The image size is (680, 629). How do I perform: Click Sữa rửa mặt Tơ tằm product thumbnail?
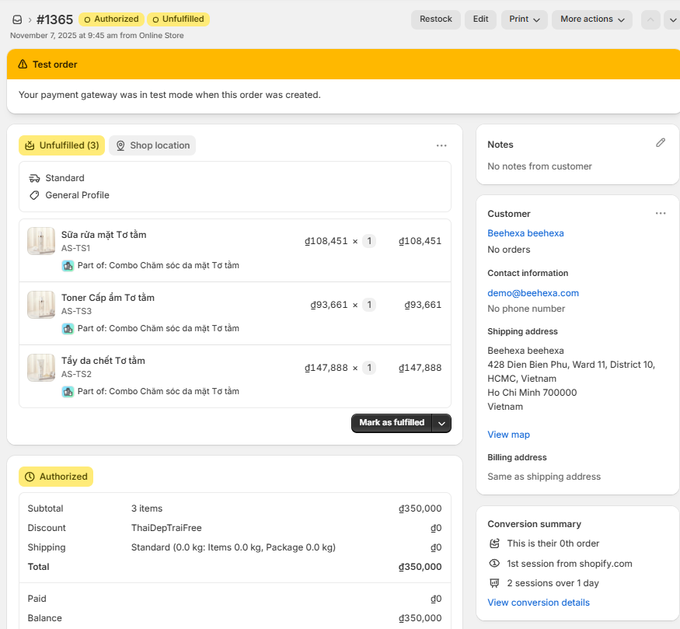[x=41, y=241]
